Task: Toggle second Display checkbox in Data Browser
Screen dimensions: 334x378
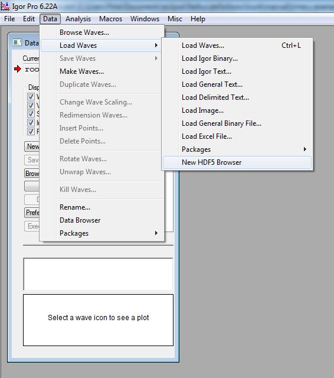Action: (31, 105)
